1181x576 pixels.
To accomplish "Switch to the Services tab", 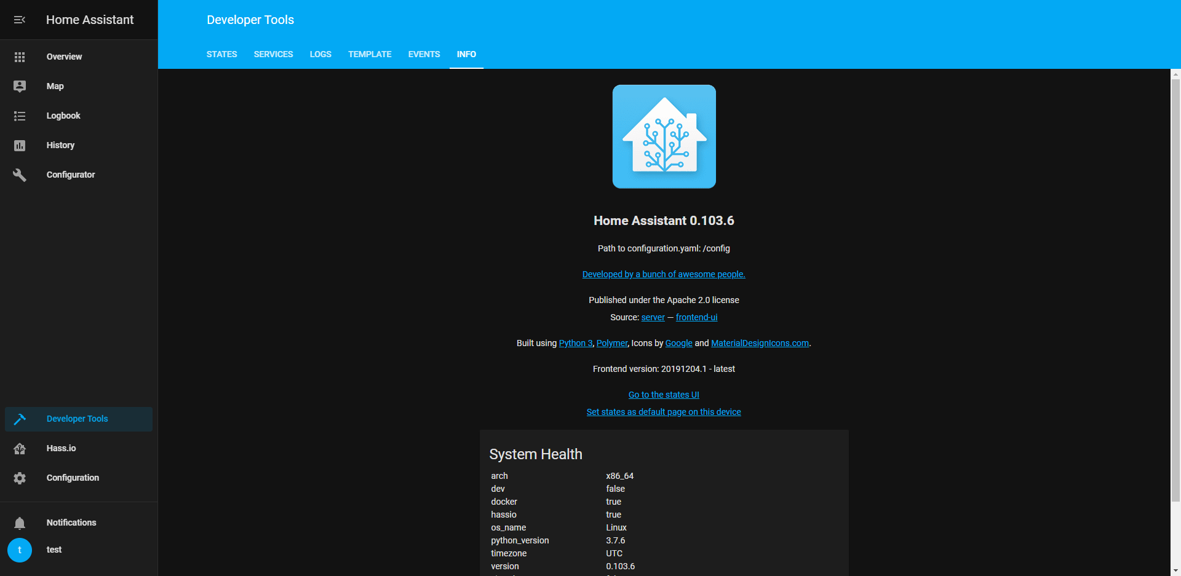I will [x=273, y=54].
